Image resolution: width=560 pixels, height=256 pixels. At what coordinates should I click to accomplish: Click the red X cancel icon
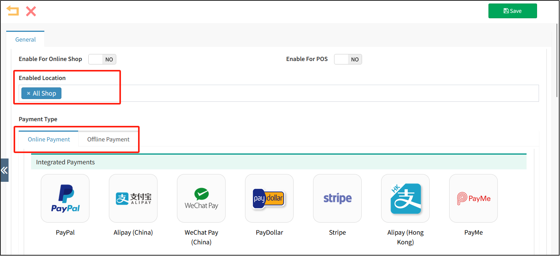pyautogui.click(x=30, y=11)
